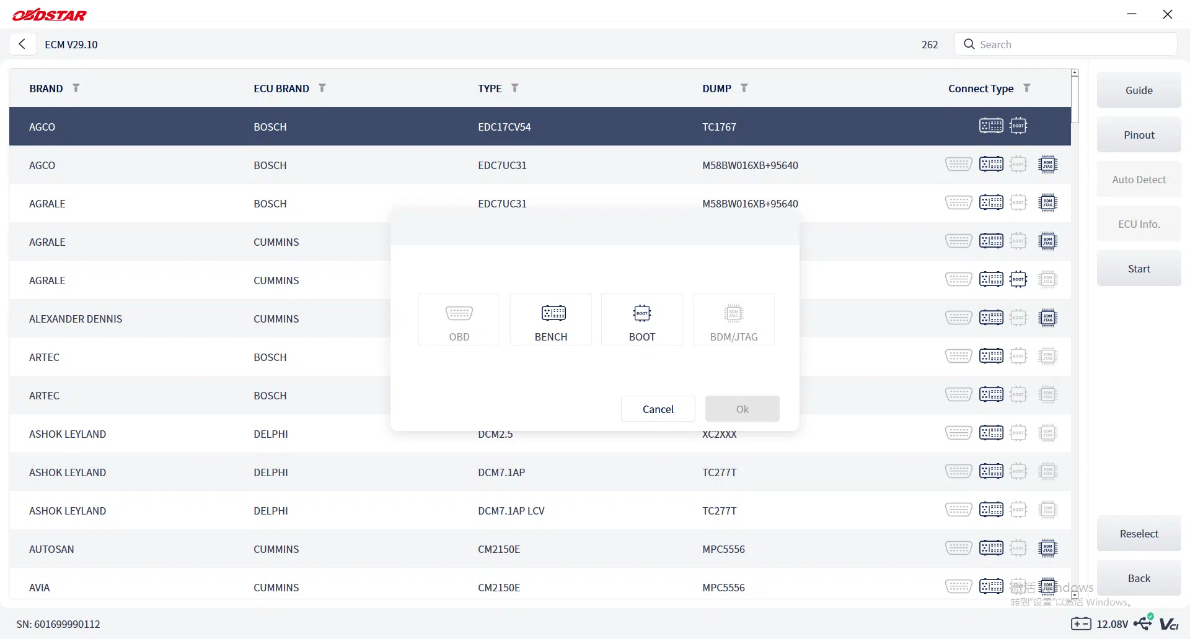The width and height of the screenshot is (1190, 639).
Task: Click the Back button on right panel
Action: pos(1139,578)
